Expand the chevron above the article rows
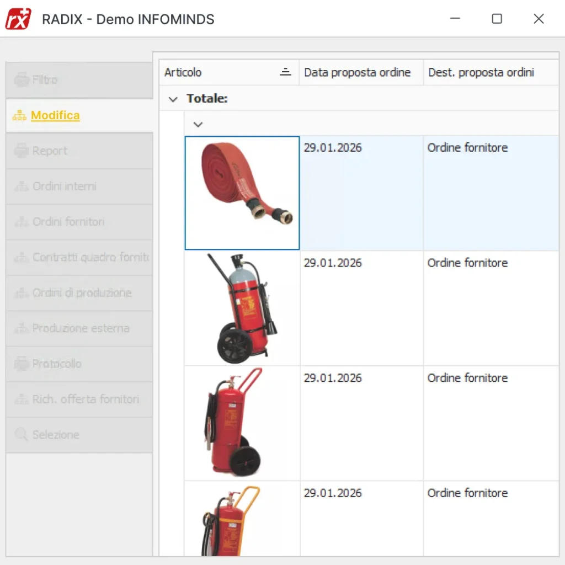565x565 pixels. [x=198, y=124]
